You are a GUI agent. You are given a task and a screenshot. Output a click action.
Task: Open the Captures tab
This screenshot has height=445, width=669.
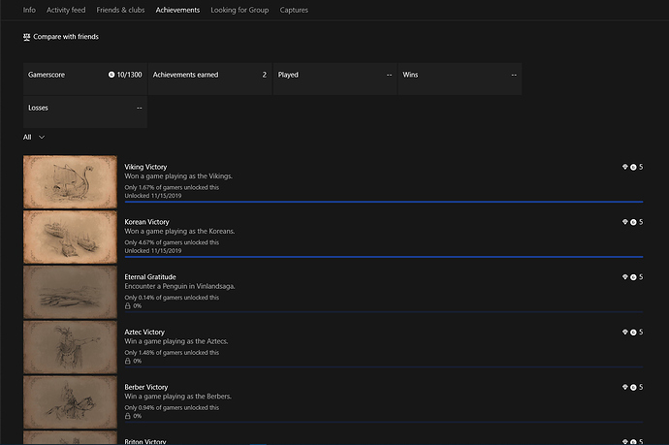coord(294,10)
